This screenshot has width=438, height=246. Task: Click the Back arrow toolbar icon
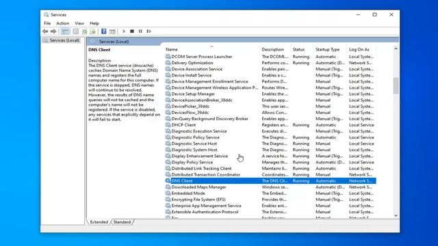(x=45, y=31)
